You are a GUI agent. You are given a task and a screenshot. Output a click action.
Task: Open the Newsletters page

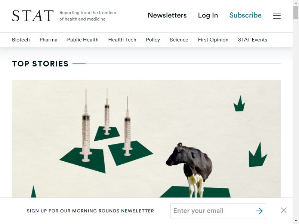pos(167,15)
